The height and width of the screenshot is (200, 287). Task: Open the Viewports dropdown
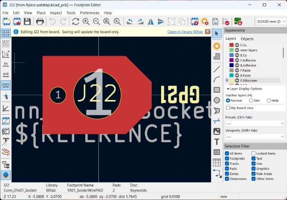[x=255, y=137]
